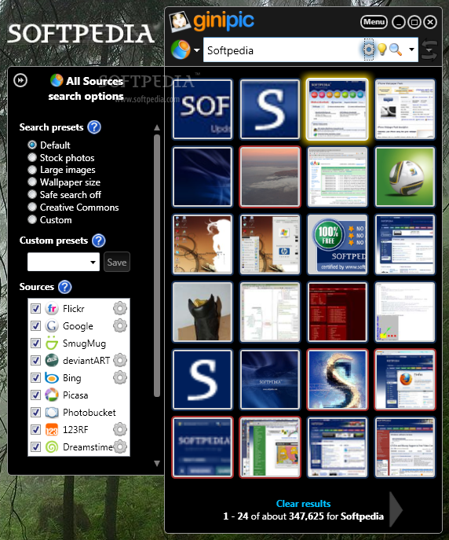This screenshot has width=449, height=540.
Task: Click the Picasa logo icon
Action: (x=52, y=395)
